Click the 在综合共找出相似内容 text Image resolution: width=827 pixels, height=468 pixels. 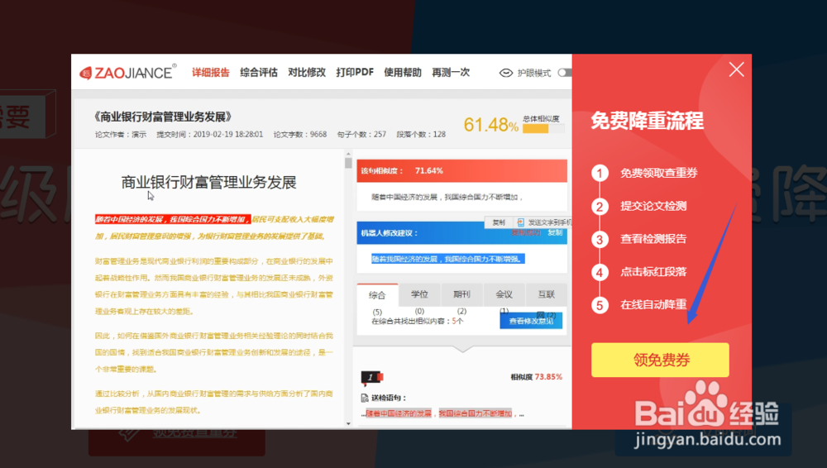[x=417, y=321]
